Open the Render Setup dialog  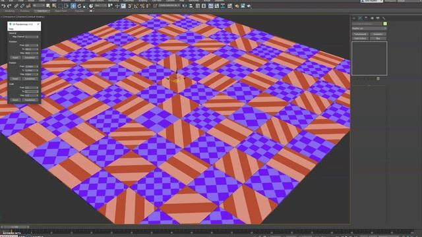click(237, 6)
